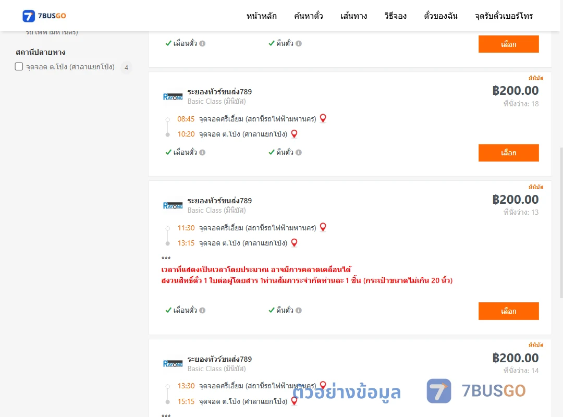Show คืนตั๋ว info icon in 08:45 trip

click(299, 152)
